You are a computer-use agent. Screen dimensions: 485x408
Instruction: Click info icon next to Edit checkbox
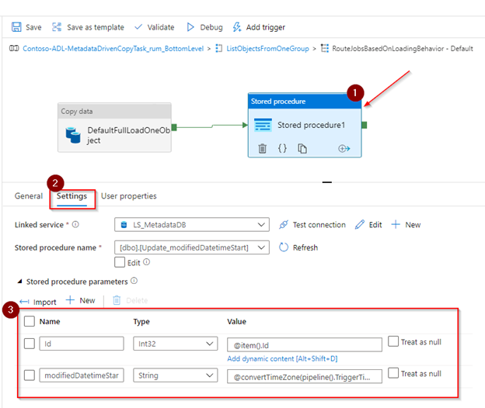[147, 262]
